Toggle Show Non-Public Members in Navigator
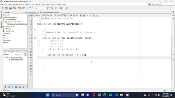 [16, 87]
